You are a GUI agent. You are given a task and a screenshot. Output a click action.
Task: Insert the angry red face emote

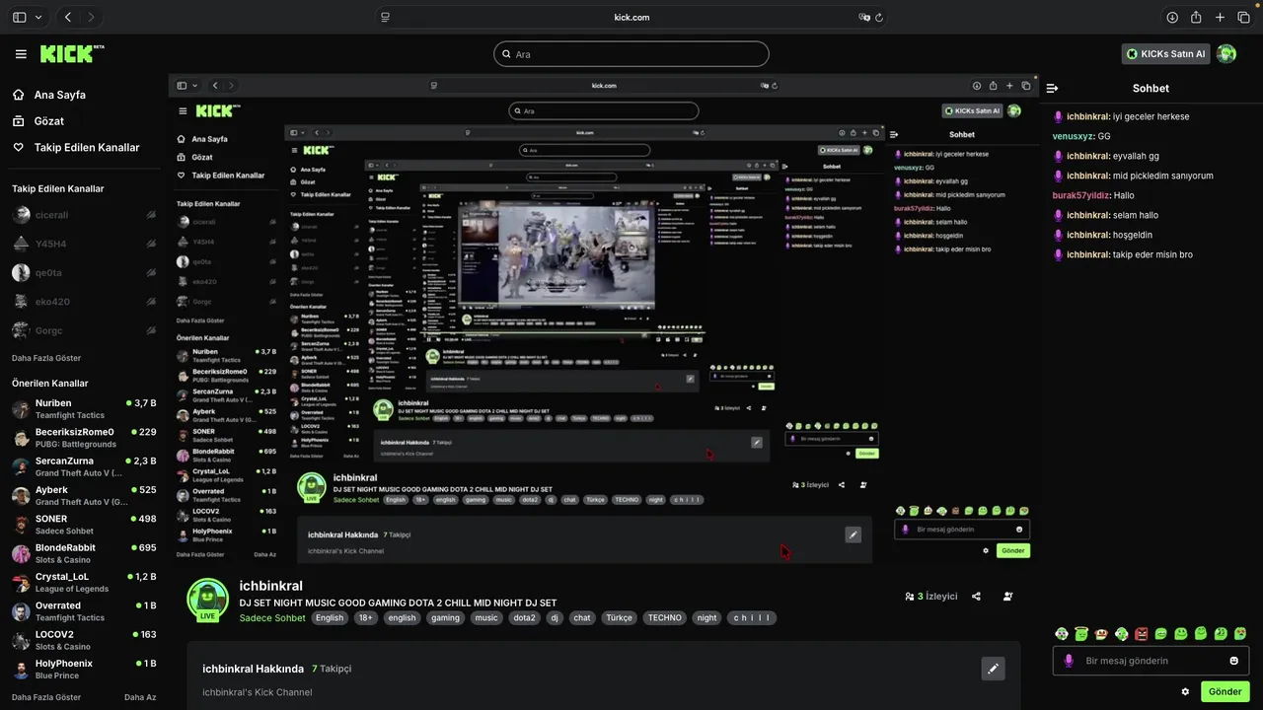coord(1141,633)
